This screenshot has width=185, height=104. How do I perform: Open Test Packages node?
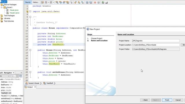pyautogui.click(x=9, y=16)
